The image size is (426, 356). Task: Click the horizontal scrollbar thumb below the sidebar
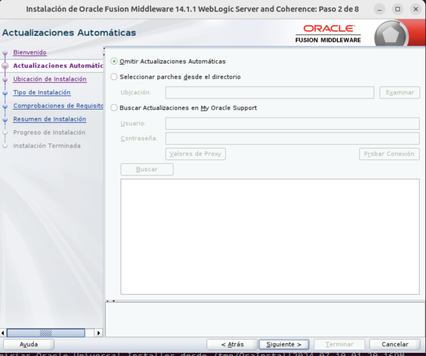click(46, 333)
